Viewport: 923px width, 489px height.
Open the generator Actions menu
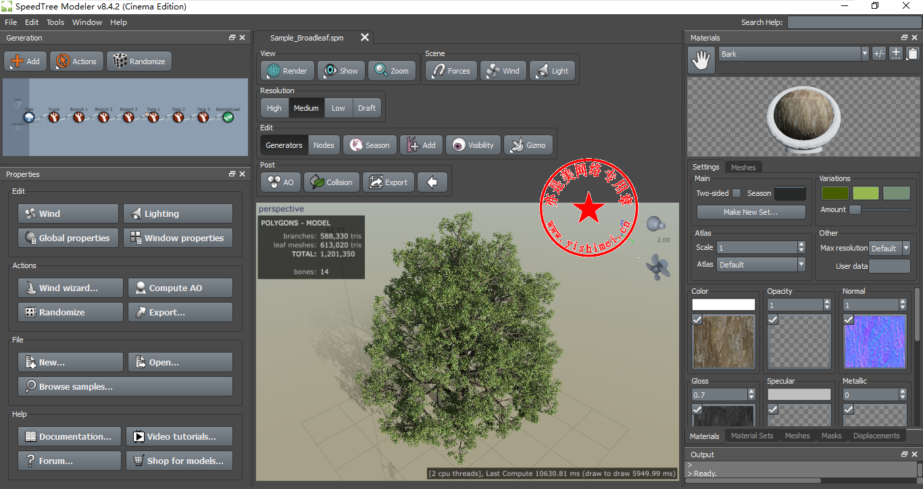77,61
